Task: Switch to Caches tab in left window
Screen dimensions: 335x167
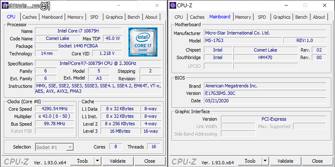Action: click(x=30, y=17)
